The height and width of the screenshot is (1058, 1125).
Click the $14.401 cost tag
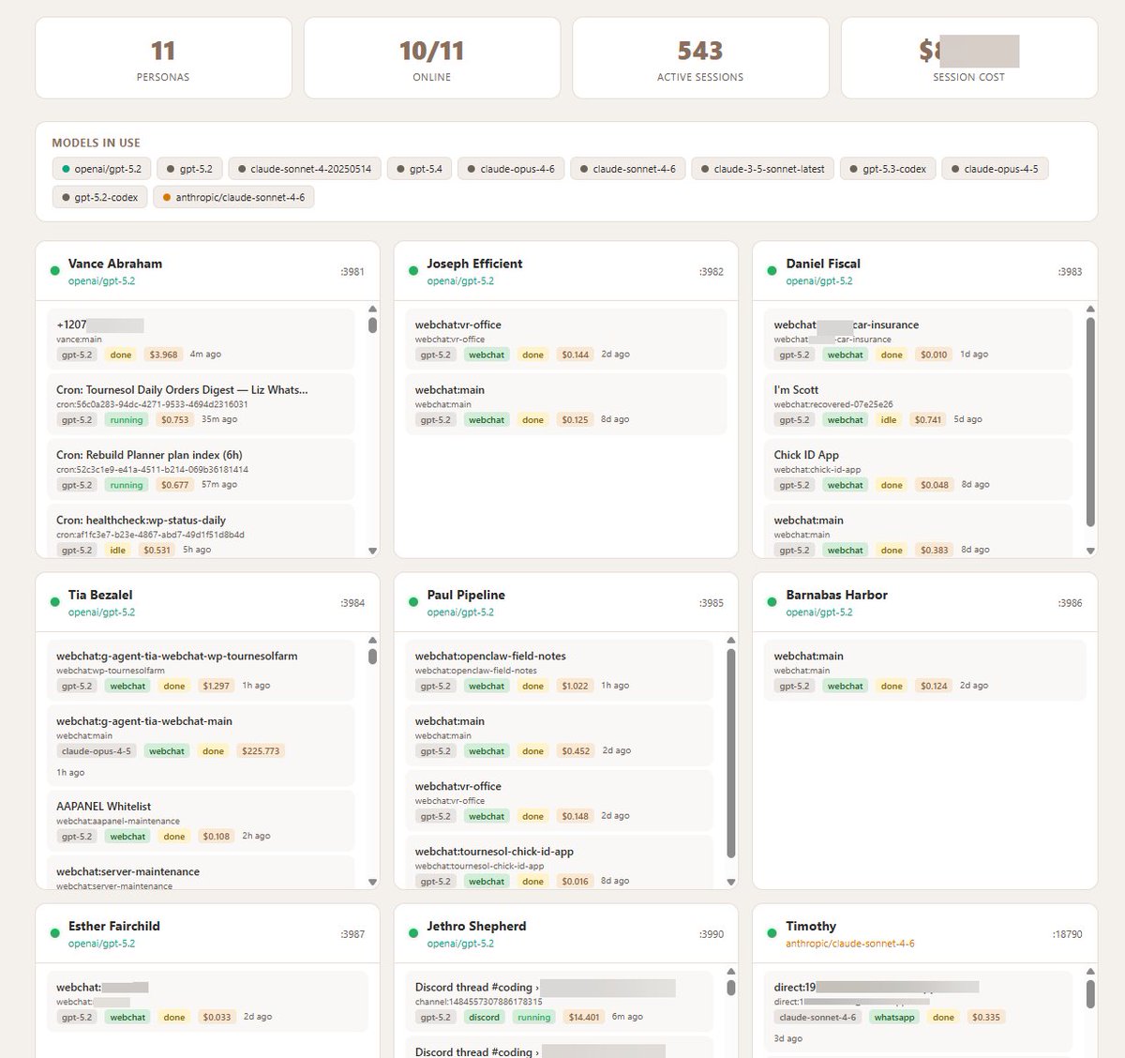[584, 1017]
